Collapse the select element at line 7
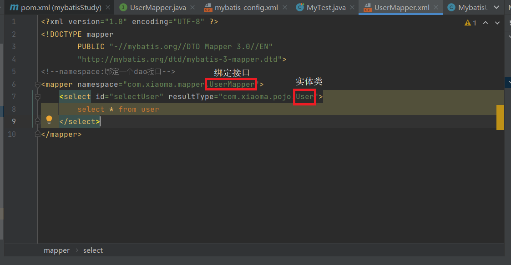 click(x=37, y=97)
